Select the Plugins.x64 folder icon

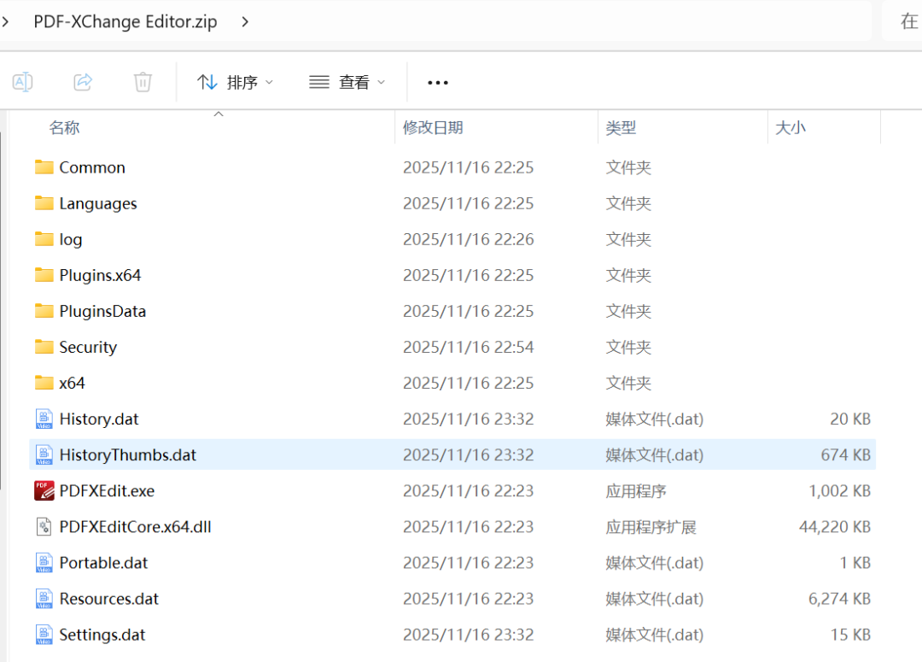pos(44,275)
